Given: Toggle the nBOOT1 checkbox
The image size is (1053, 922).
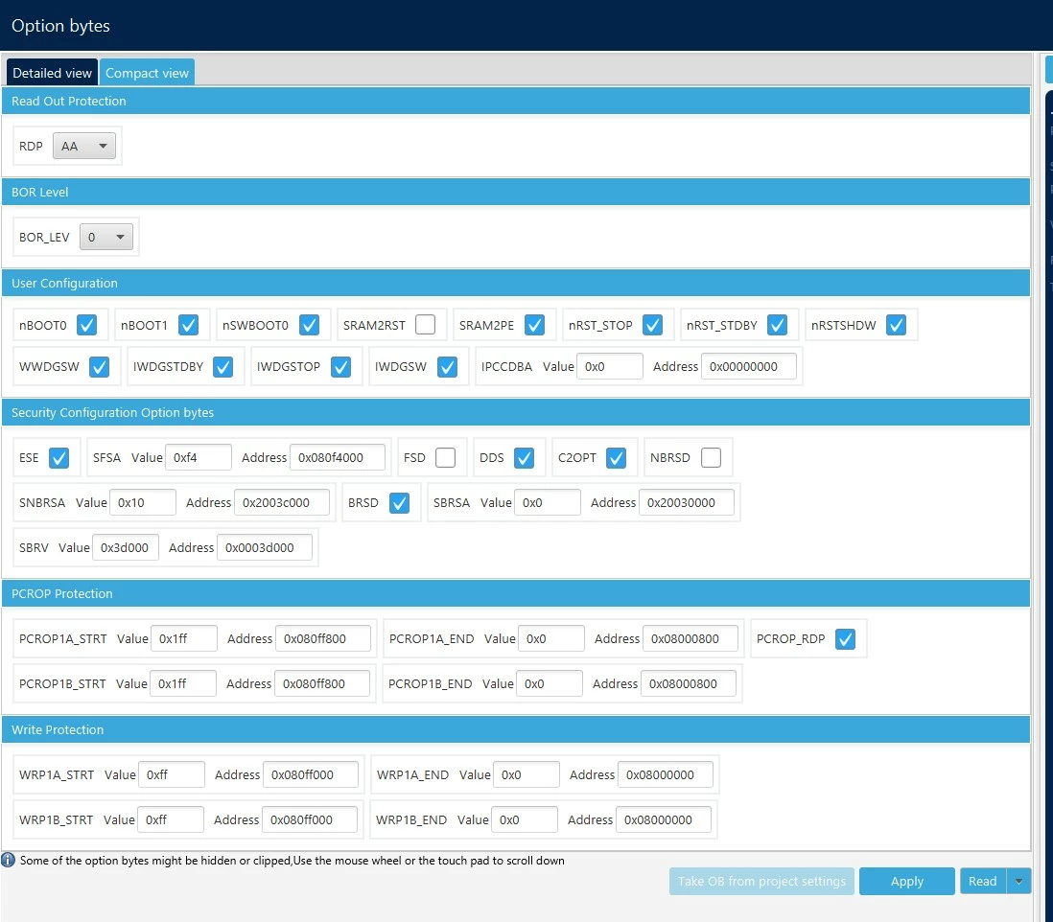Looking at the screenshot, I should (x=189, y=325).
